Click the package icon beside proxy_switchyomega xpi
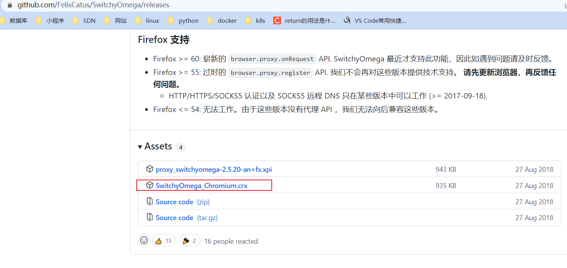 (150, 169)
